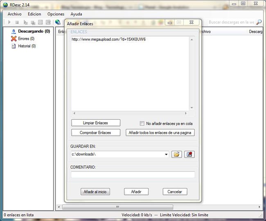The image size is (266, 221).
Task: Open the Errores list in sidebar
Action: coord(26,38)
